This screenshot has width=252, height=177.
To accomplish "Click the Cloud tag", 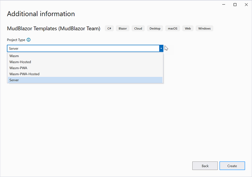I will coord(138,28).
